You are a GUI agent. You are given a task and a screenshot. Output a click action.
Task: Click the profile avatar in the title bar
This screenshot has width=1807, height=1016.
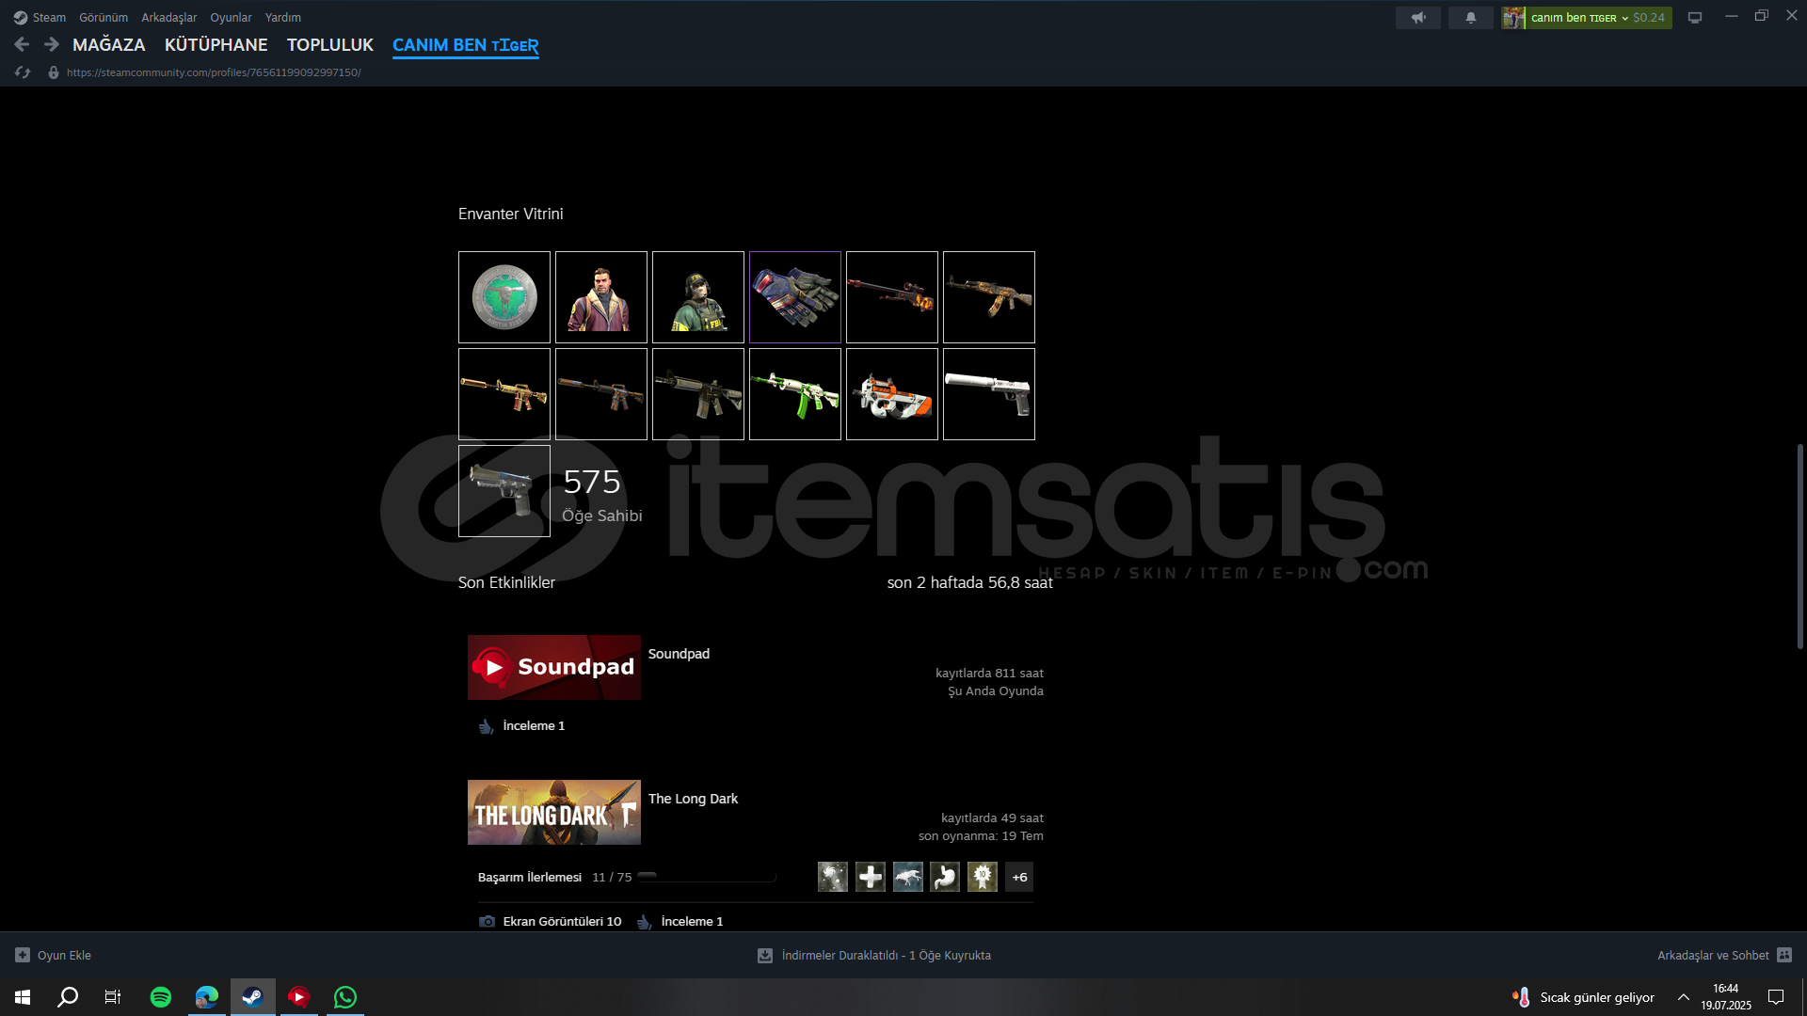(1513, 17)
